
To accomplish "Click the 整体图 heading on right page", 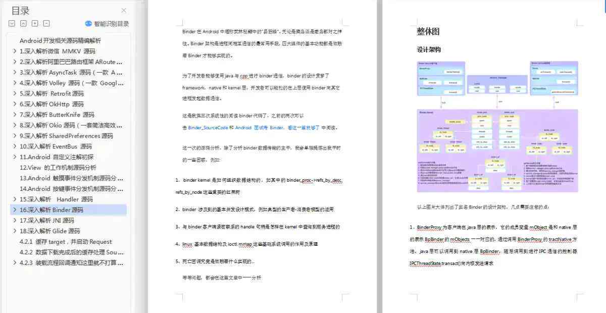I will 428,31.
